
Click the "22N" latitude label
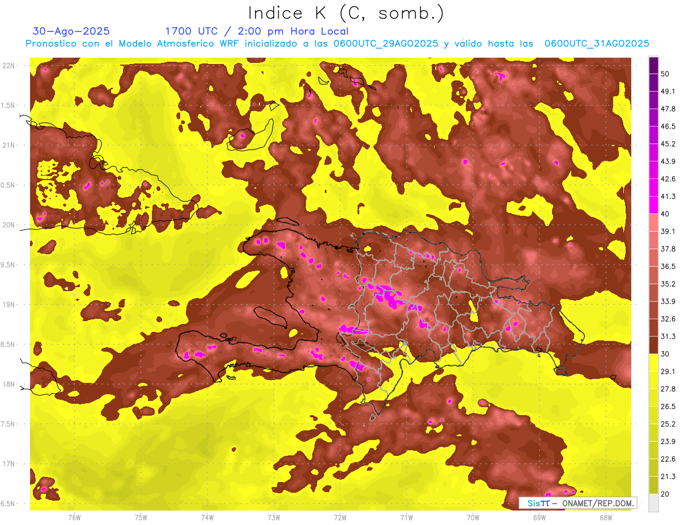(8, 66)
